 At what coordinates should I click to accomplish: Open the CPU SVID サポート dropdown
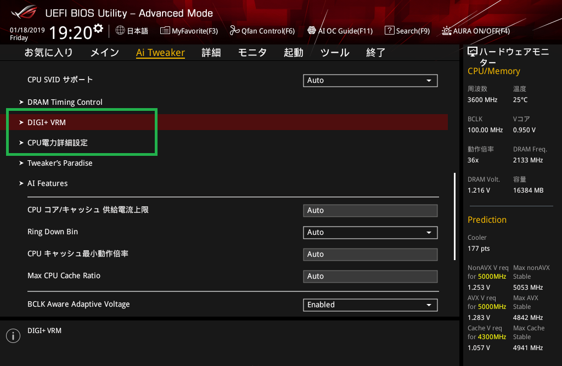[x=370, y=80]
